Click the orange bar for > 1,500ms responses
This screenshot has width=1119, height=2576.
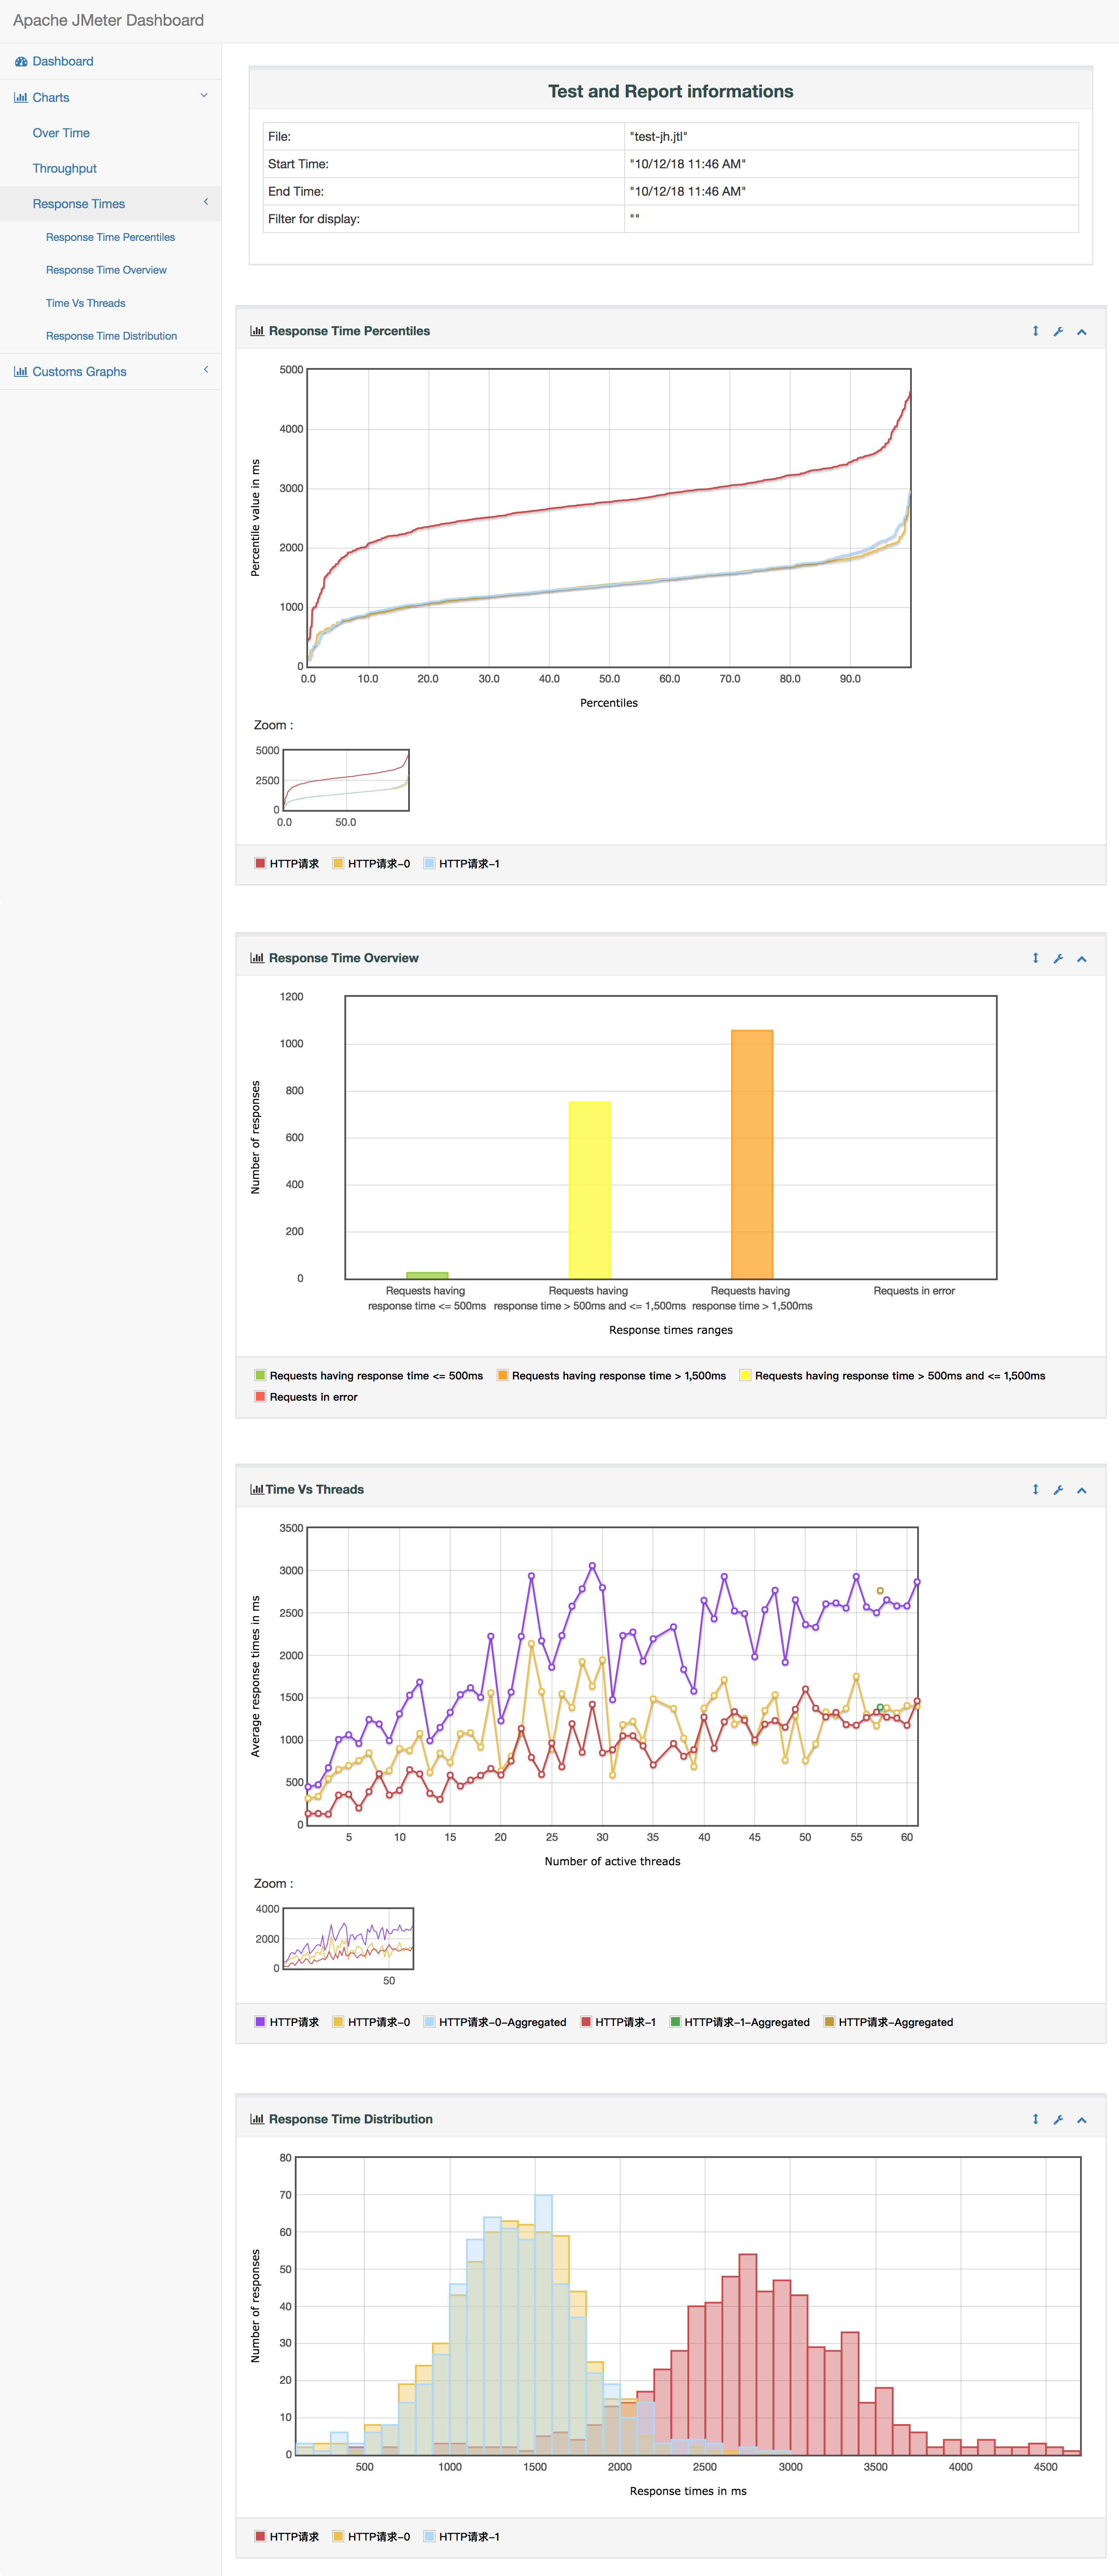pyautogui.click(x=752, y=1154)
